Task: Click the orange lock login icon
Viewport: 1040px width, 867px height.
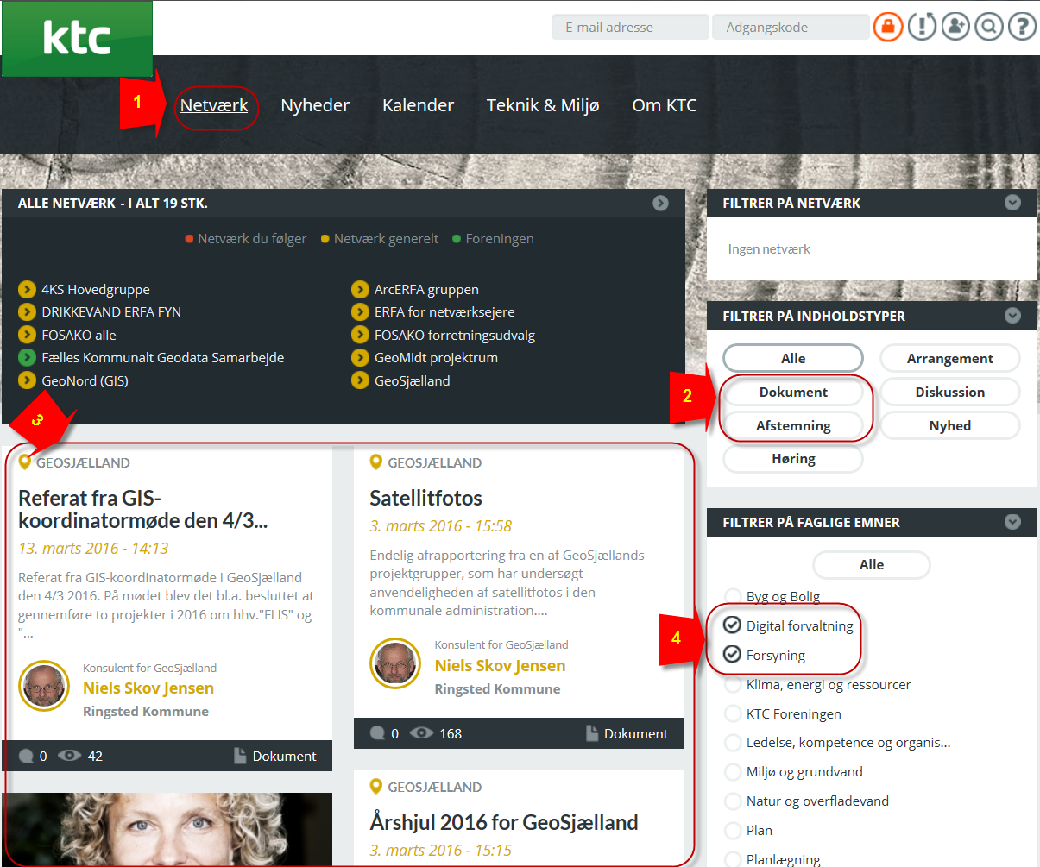Action: [888, 27]
